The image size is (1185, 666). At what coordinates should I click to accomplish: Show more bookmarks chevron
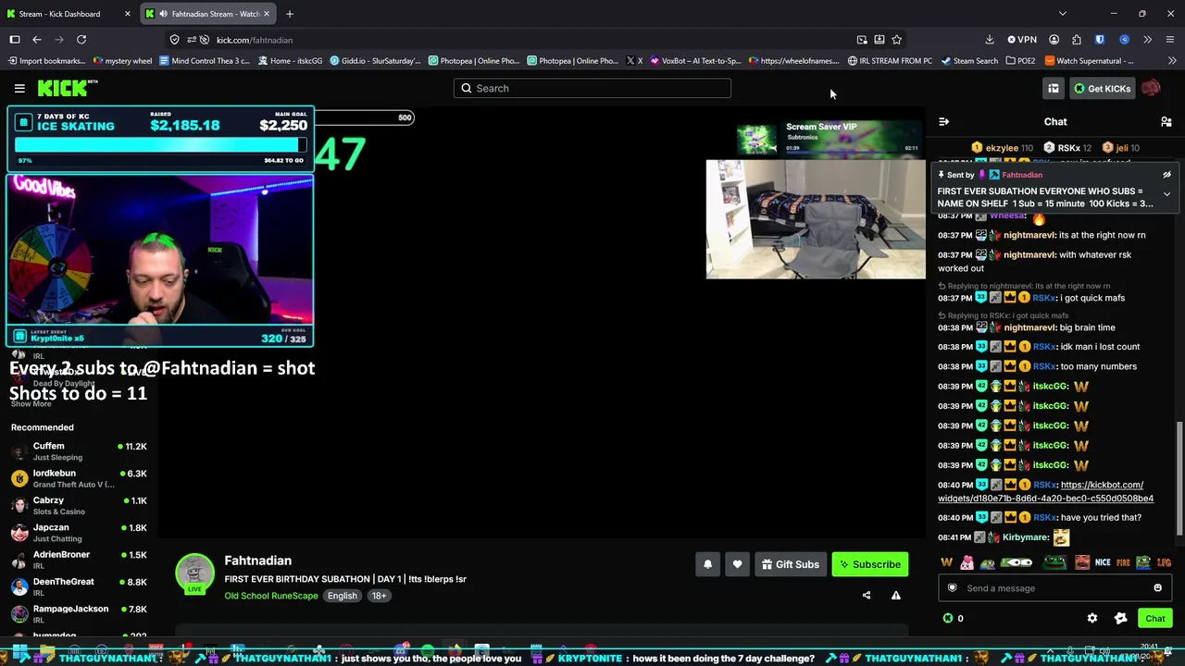coord(1172,61)
